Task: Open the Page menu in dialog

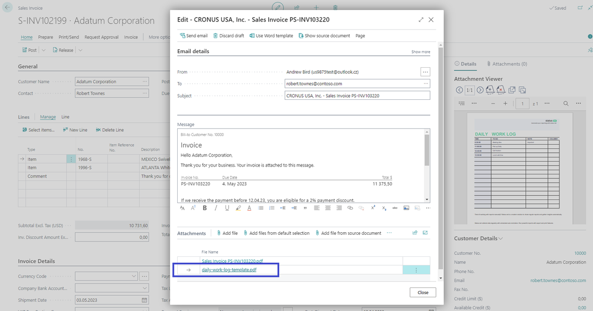Action: (x=360, y=36)
